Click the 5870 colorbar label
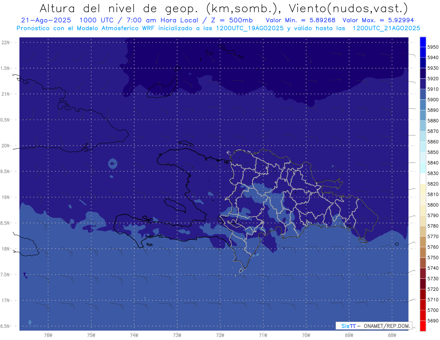Viewport: 440px width, 340px height. pyautogui.click(x=433, y=131)
